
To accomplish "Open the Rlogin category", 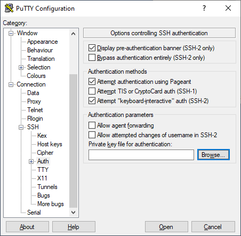I will click(35, 119).
